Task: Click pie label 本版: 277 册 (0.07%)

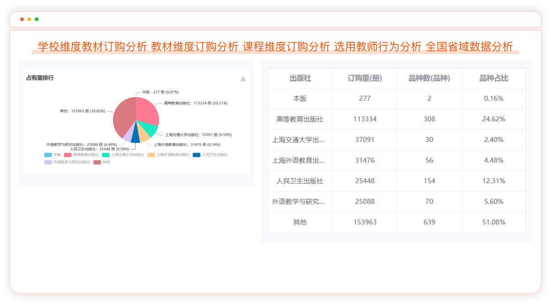Action: 160,92
